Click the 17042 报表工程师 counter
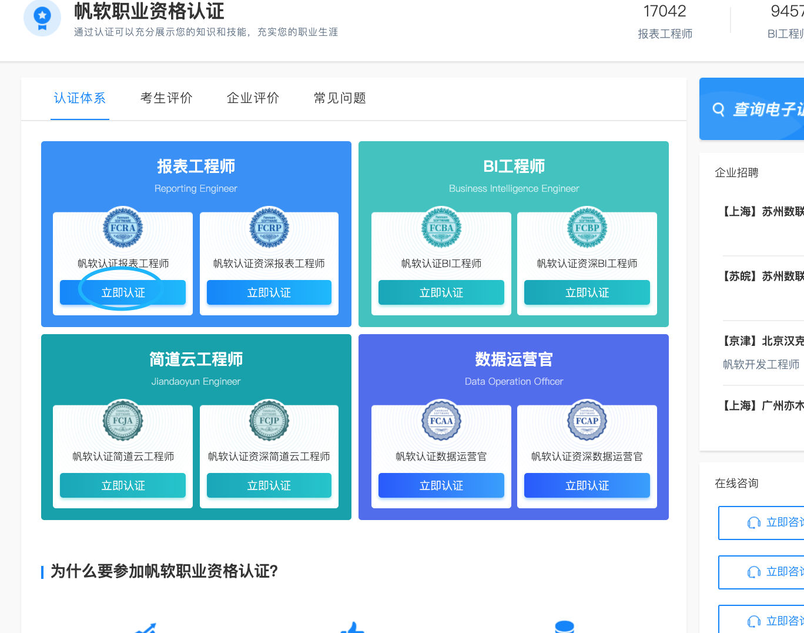Image resolution: width=804 pixels, height=633 pixels. pos(665,22)
